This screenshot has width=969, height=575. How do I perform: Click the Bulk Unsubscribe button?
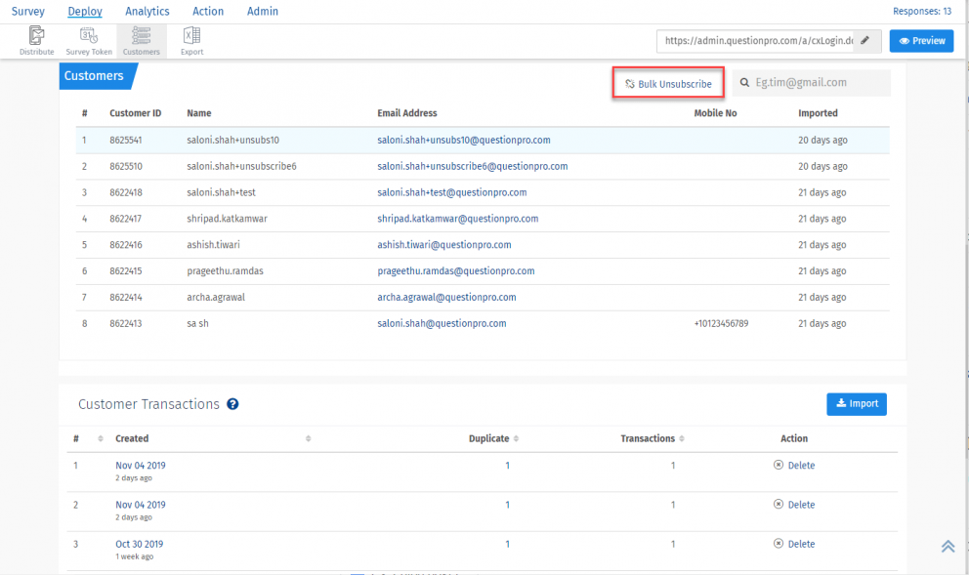669,84
